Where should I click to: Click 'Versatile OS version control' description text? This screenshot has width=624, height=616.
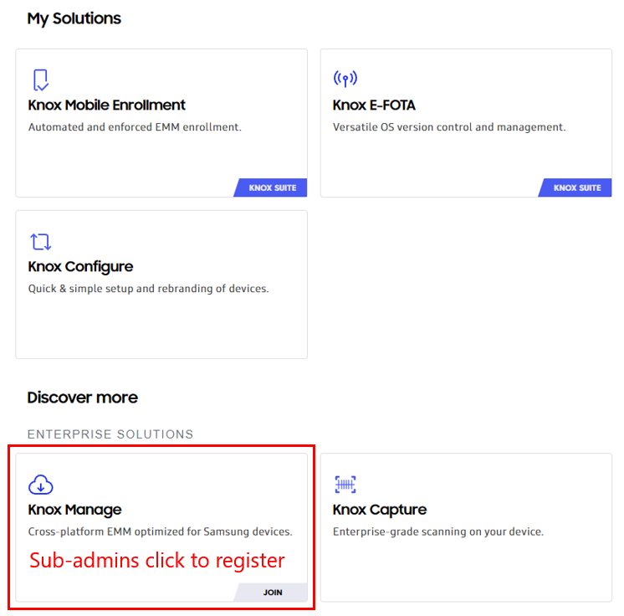click(449, 127)
